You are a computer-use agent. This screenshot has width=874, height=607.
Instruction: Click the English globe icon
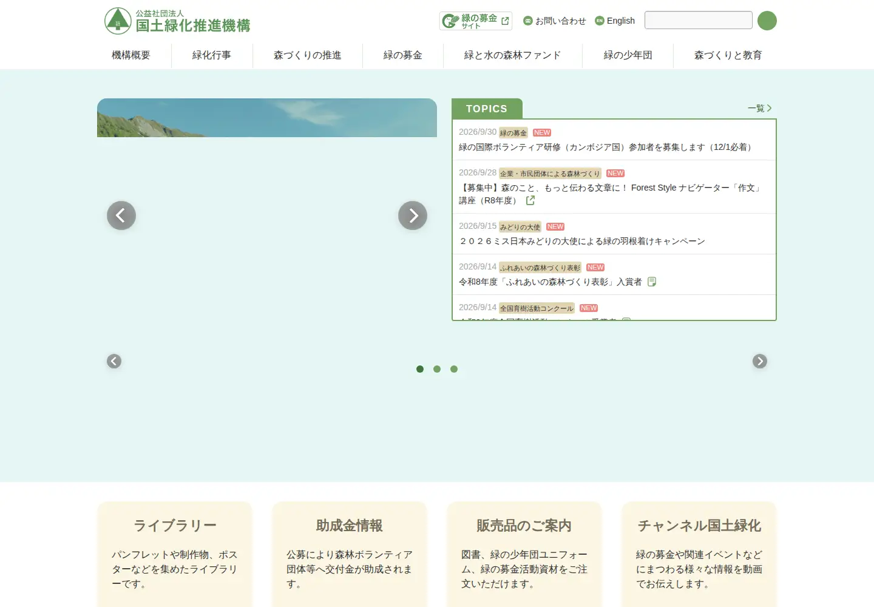coord(600,21)
